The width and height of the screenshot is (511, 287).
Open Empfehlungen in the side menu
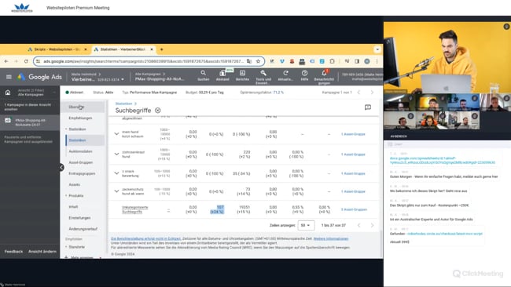coord(80,118)
